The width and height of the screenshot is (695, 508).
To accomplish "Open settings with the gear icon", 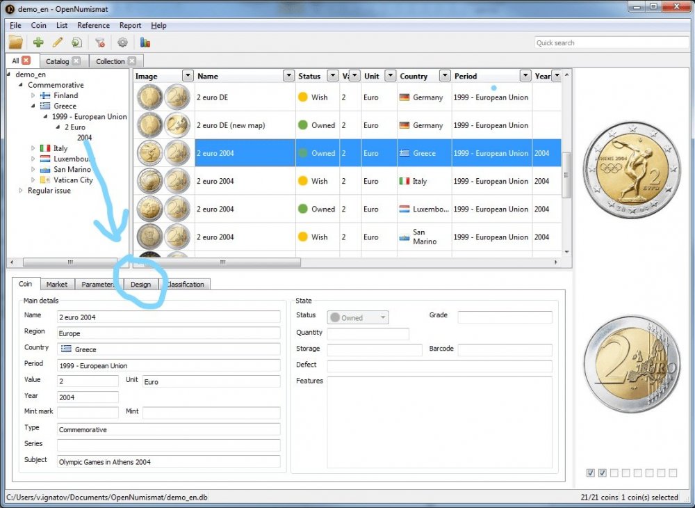I will pos(122,42).
